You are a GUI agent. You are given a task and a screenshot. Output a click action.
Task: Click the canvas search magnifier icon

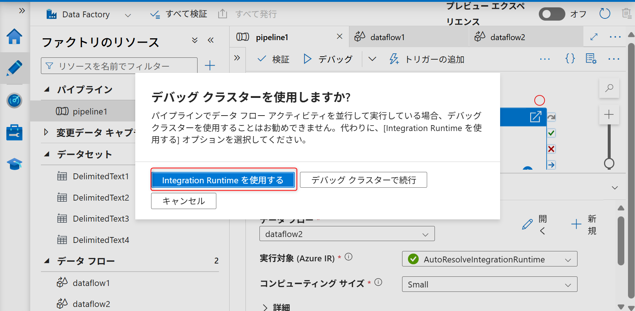(x=609, y=88)
